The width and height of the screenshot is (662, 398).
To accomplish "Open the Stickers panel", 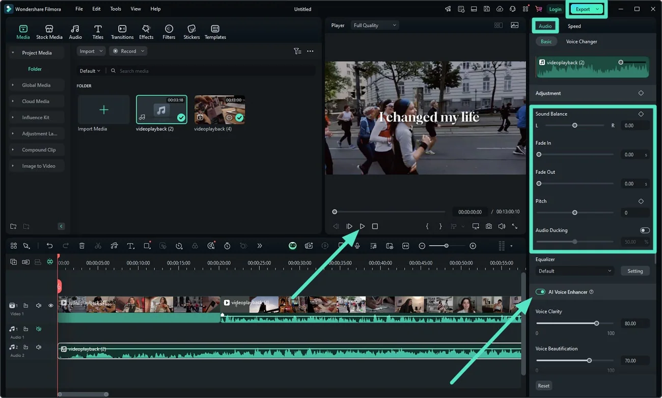I will pyautogui.click(x=191, y=32).
